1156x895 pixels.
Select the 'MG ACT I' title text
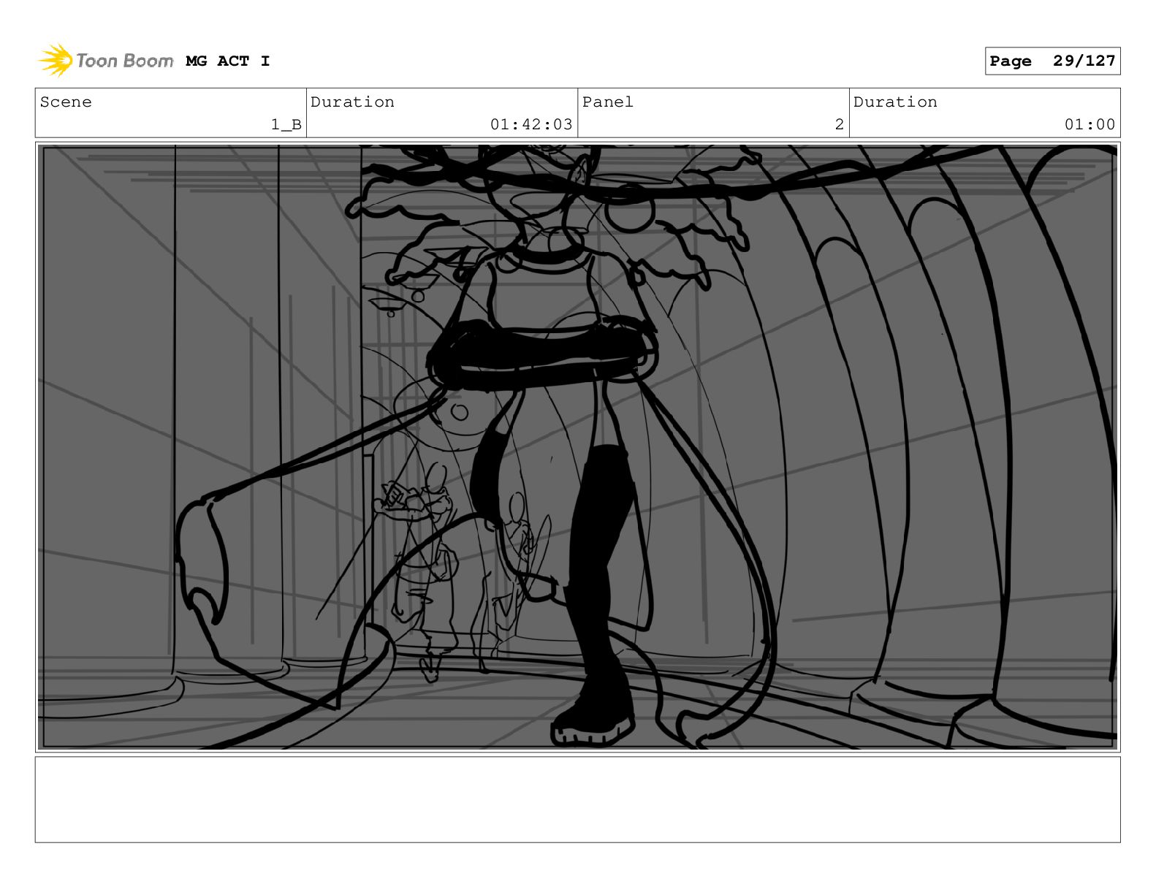[x=228, y=61]
